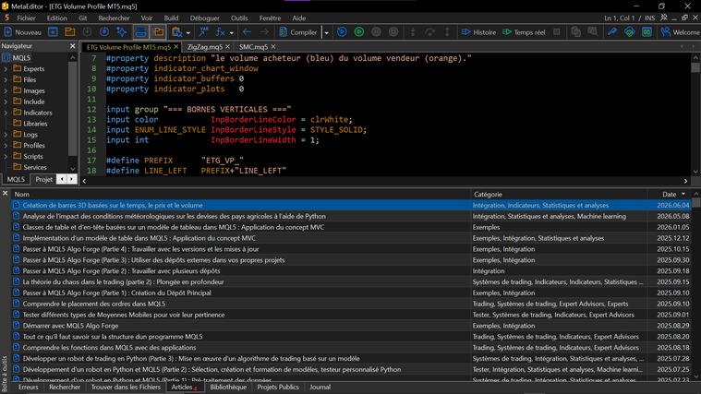
Task: Select the Libraries folder in Navigator
Action: coord(35,124)
